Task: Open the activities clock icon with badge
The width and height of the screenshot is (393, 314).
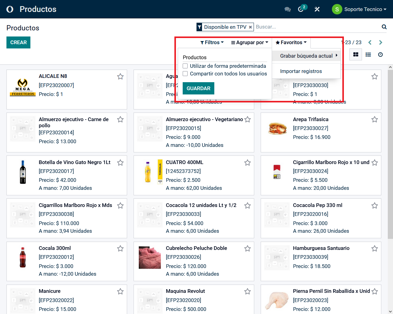Action: (301, 9)
